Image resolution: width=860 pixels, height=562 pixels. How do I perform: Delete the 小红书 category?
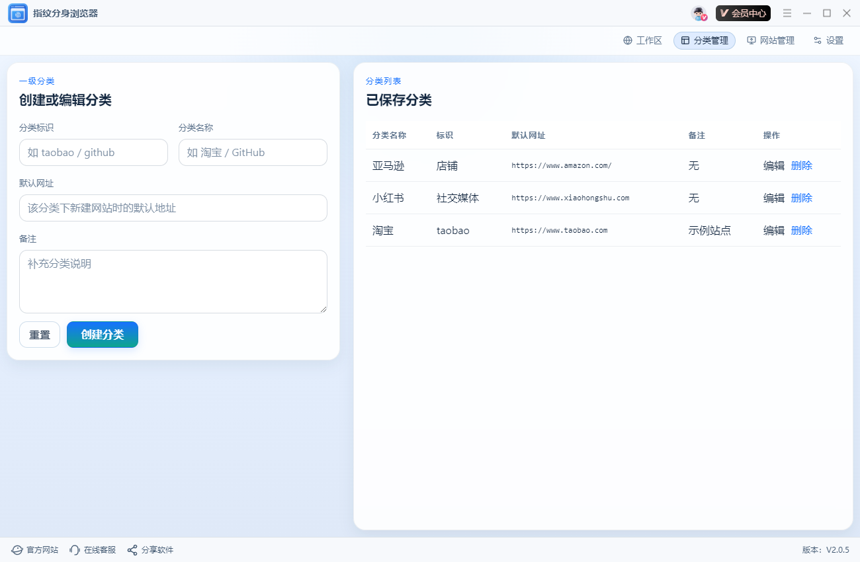coord(802,198)
